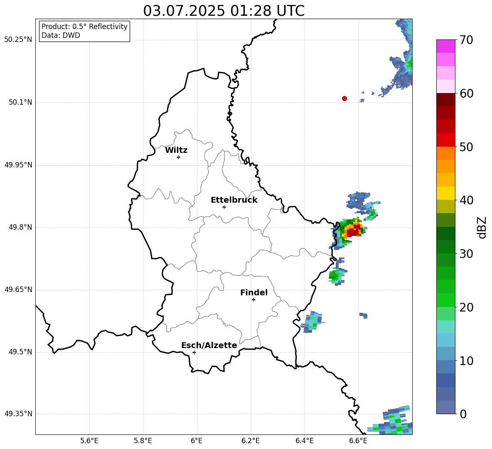The image size is (492, 449).
Task: Click the 6°E longitude label
Action: click(x=197, y=441)
